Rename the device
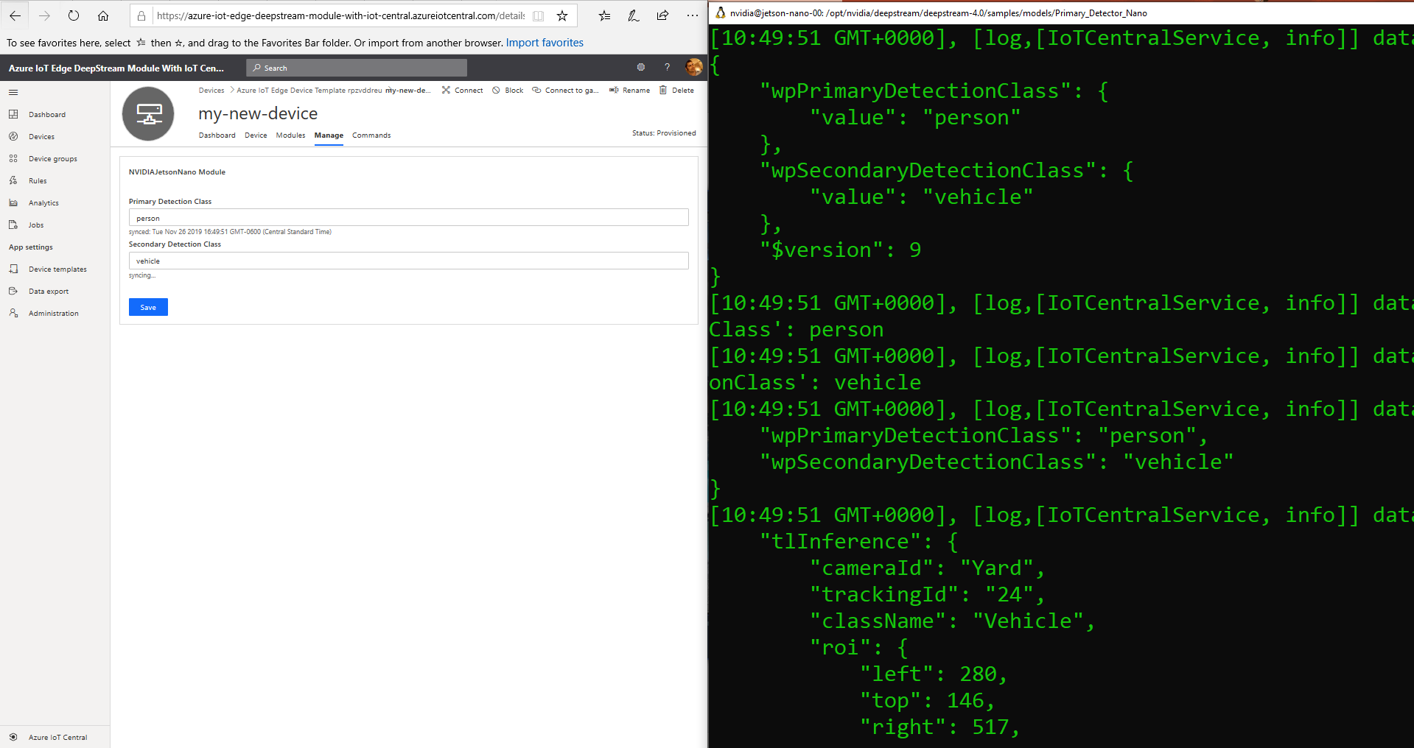The width and height of the screenshot is (1414, 748). pos(629,91)
